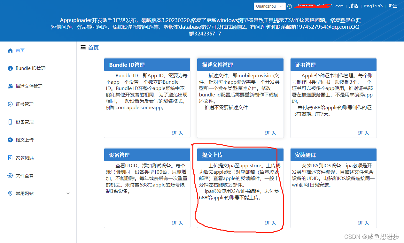This screenshot has height=243, width=404.
Task: Click the email address in the top bar
Action: point(320,6)
